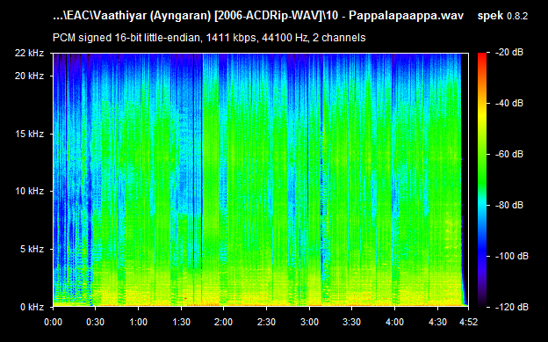The width and height of the screenshot is (548, 342).
Task: Click the 1:00 time axis label
Action: (139, 322)
